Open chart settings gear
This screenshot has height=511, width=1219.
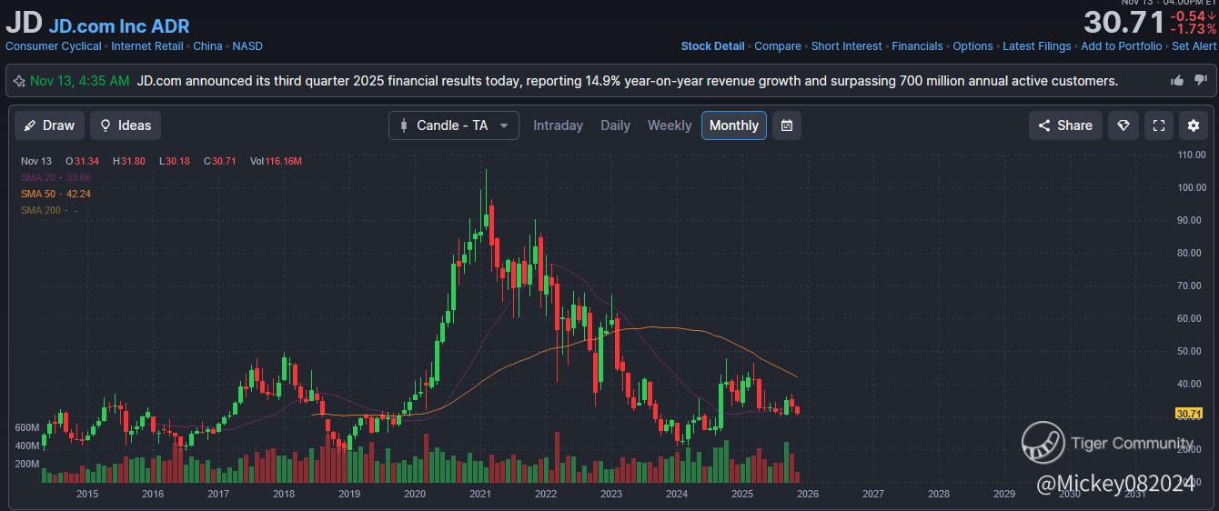click(x=1194, y=125)
